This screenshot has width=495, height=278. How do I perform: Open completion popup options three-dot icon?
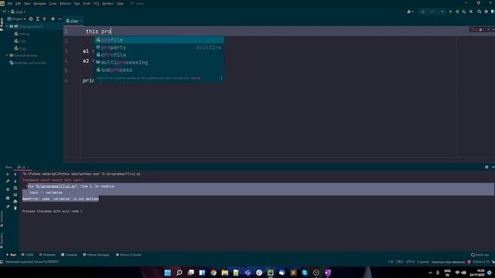(x=221, y=78)
